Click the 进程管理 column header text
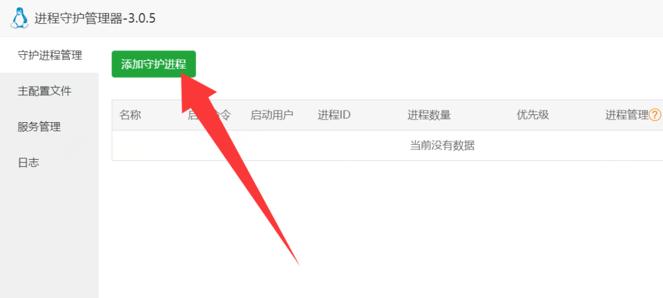This screenshot has height=298, width=663. pos(627,115)
